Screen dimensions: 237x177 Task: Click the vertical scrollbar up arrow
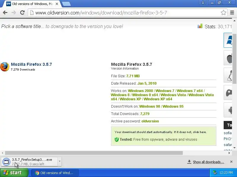234,21
